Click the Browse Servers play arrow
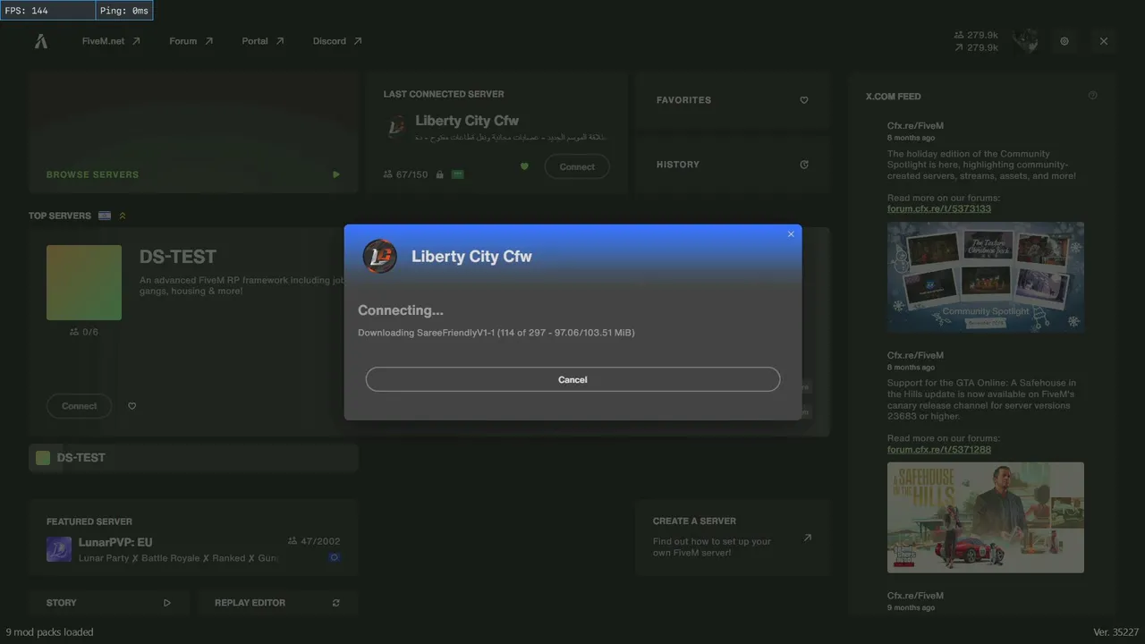The image size is (1145, 644). tap(336, 174)
